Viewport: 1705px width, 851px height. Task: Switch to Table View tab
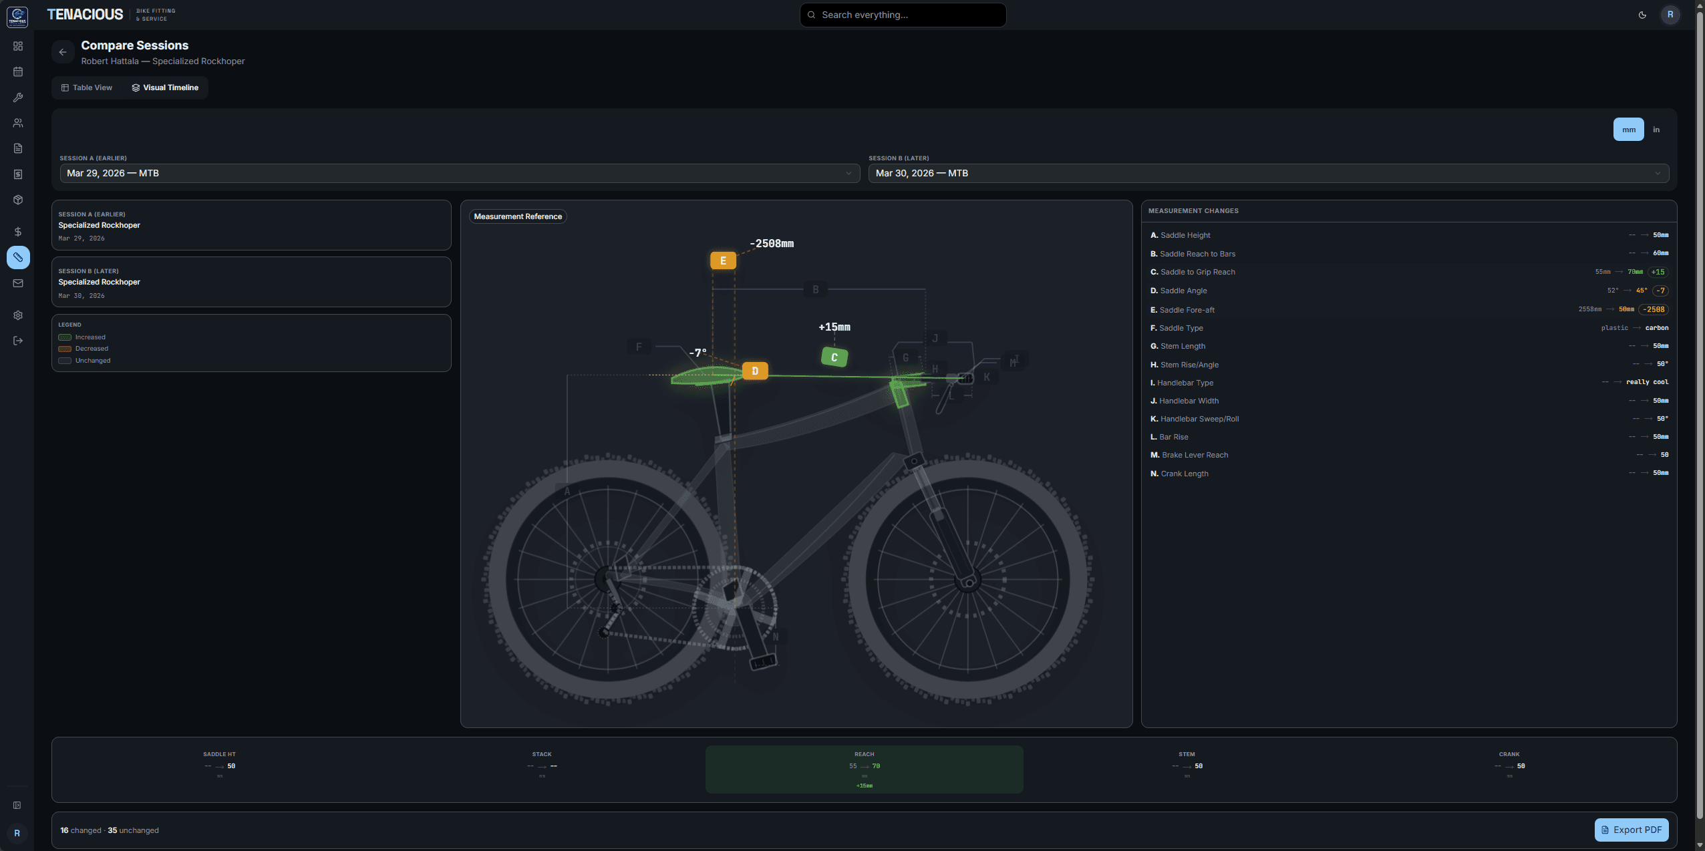(x=88, y=87)
